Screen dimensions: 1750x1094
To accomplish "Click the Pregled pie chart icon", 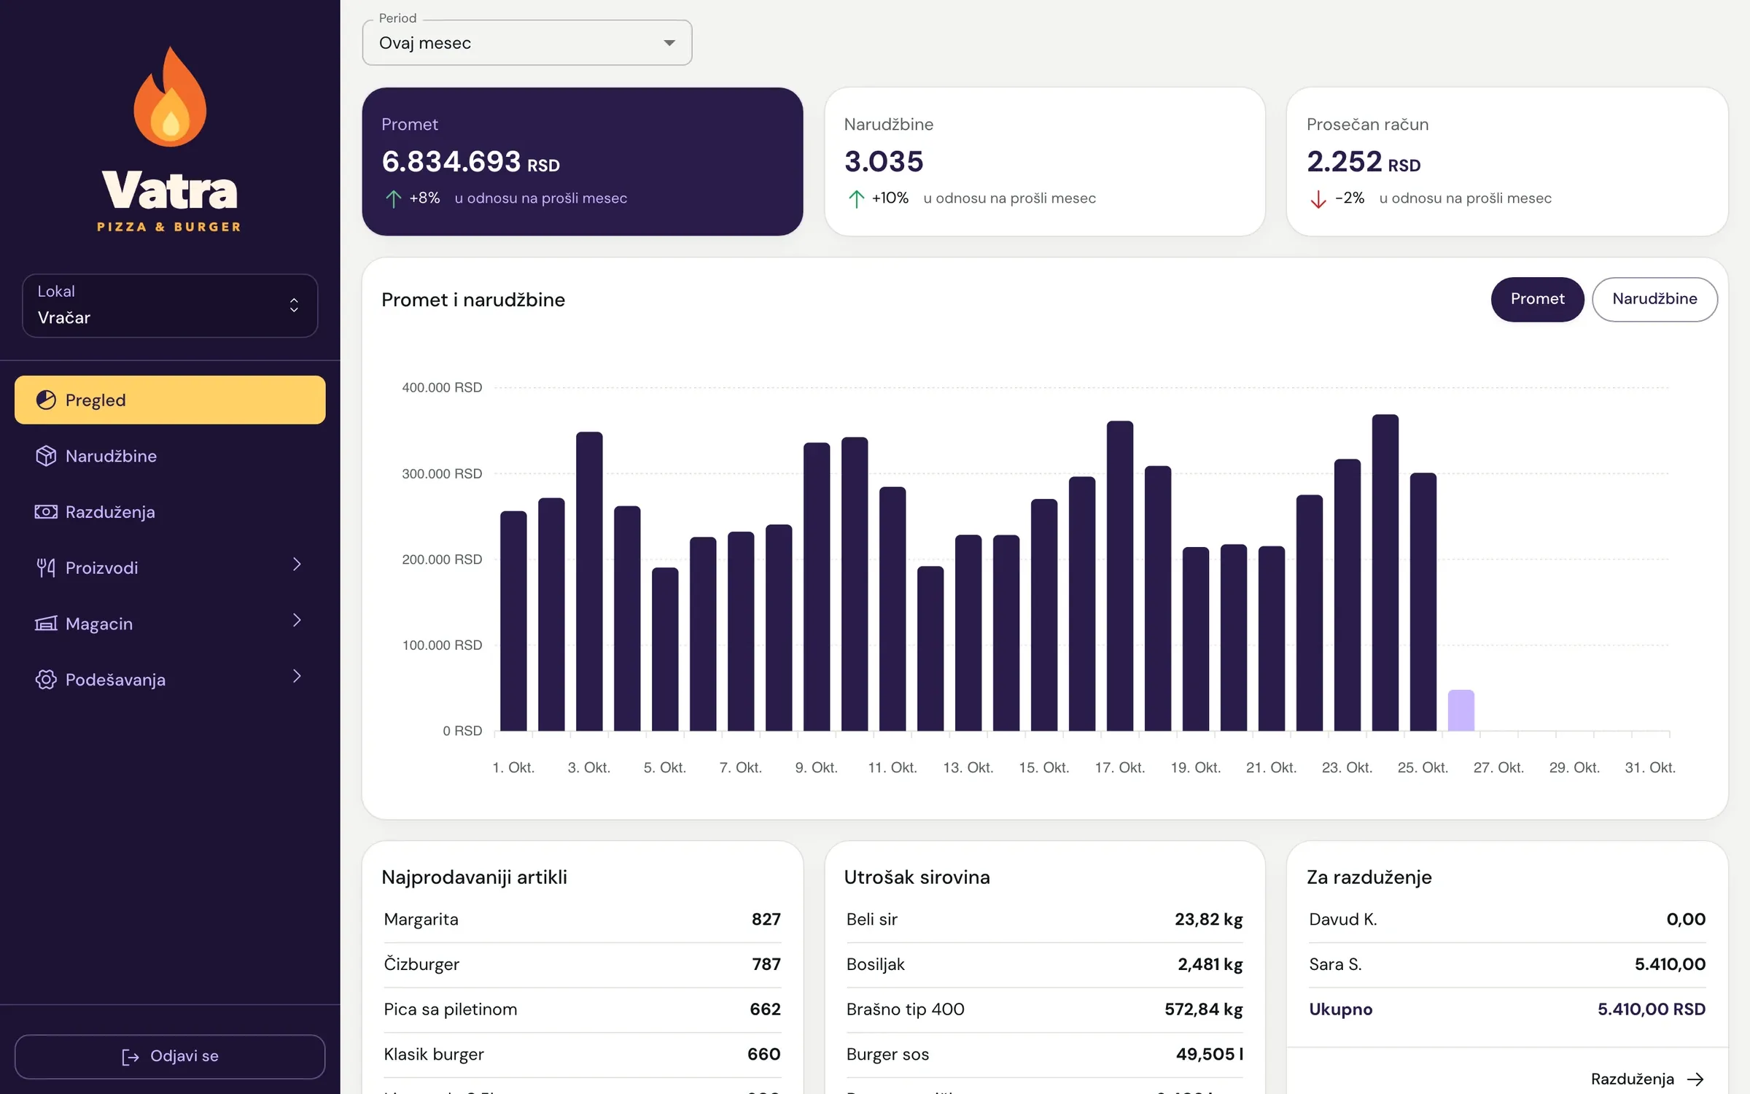I will point(46,400).
